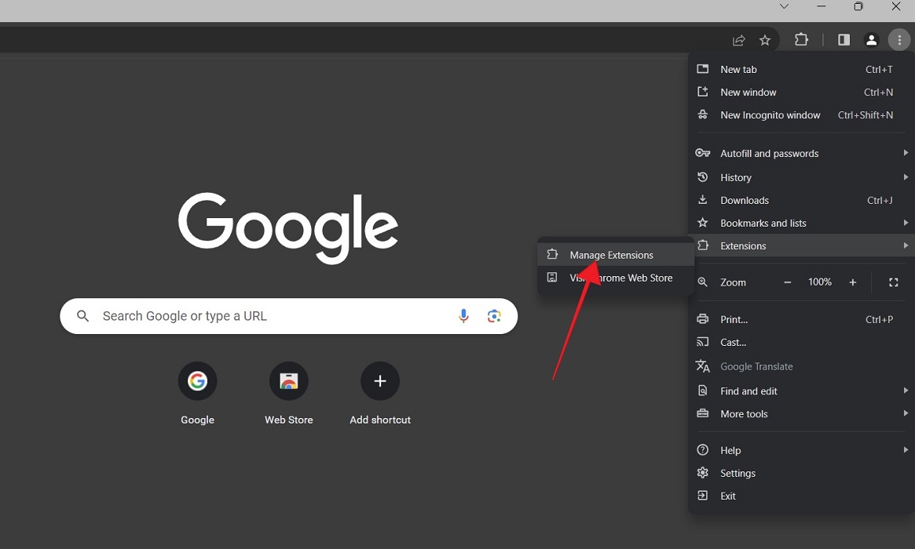Screen dimensions: 915x549
Task: Search by image using the Lens icon
Action: [494, 315]
